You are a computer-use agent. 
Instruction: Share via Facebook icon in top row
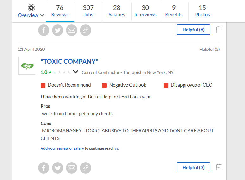tap(44, 30)
